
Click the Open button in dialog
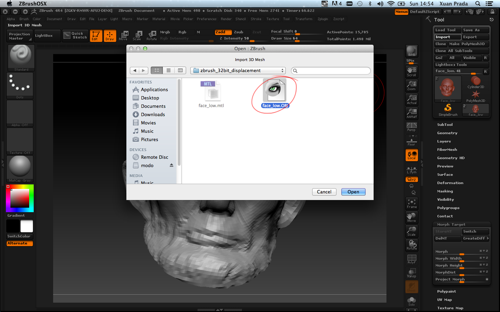pos(353,192)
